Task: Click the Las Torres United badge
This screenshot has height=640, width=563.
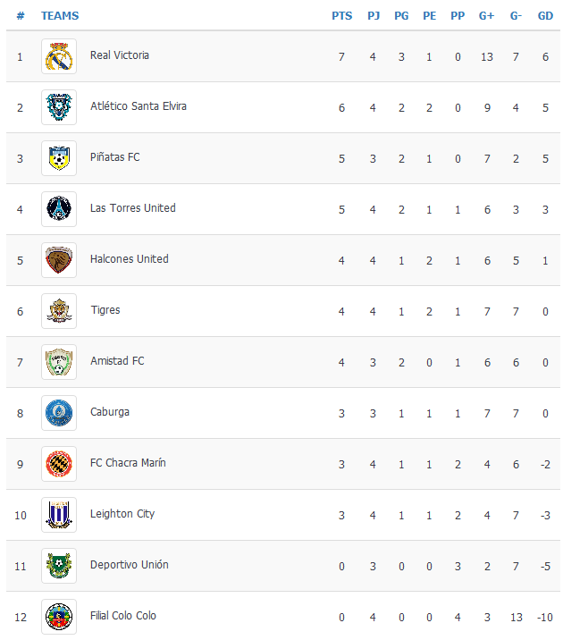Action: (59, 209)
